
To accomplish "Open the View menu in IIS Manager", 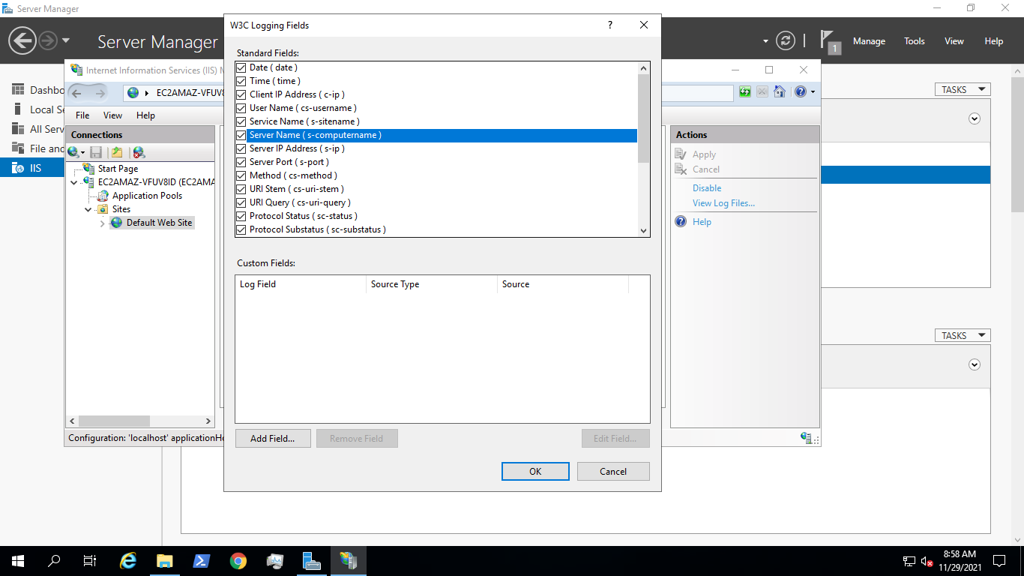I will pos(112,115).
